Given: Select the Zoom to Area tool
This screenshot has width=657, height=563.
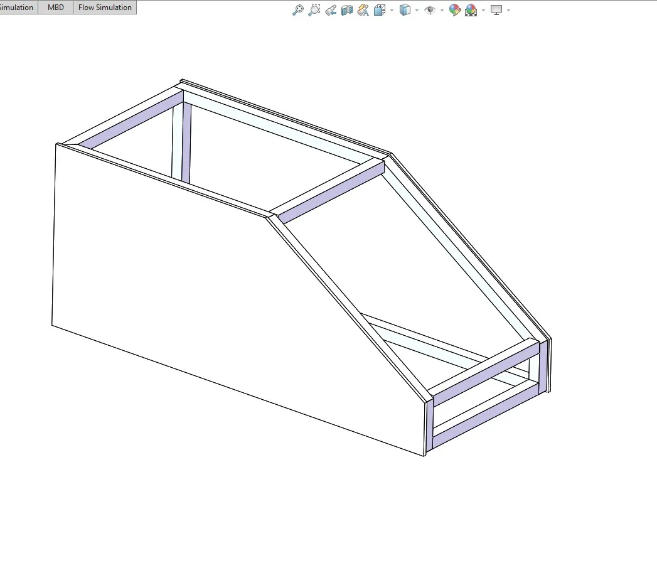Looking at the screenshot, I should [314, 10].
